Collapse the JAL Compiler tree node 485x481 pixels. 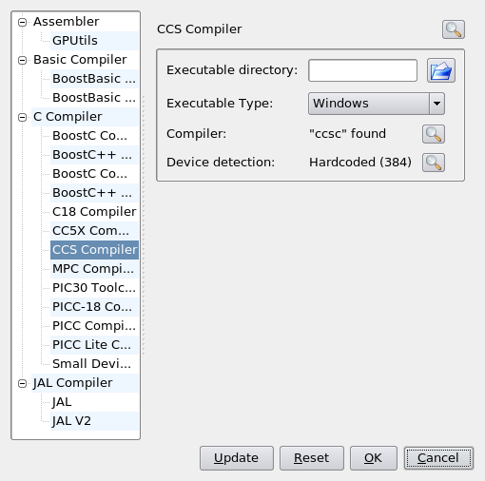(x=22, y=383)
